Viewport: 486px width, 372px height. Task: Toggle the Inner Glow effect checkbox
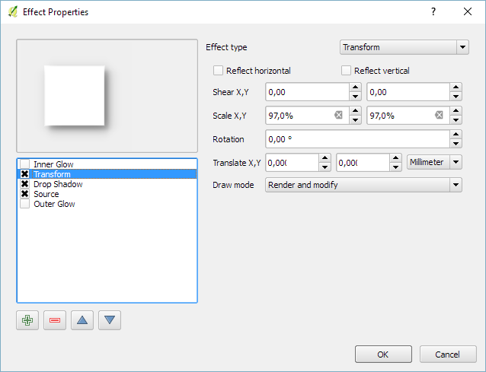coord(25,164)
